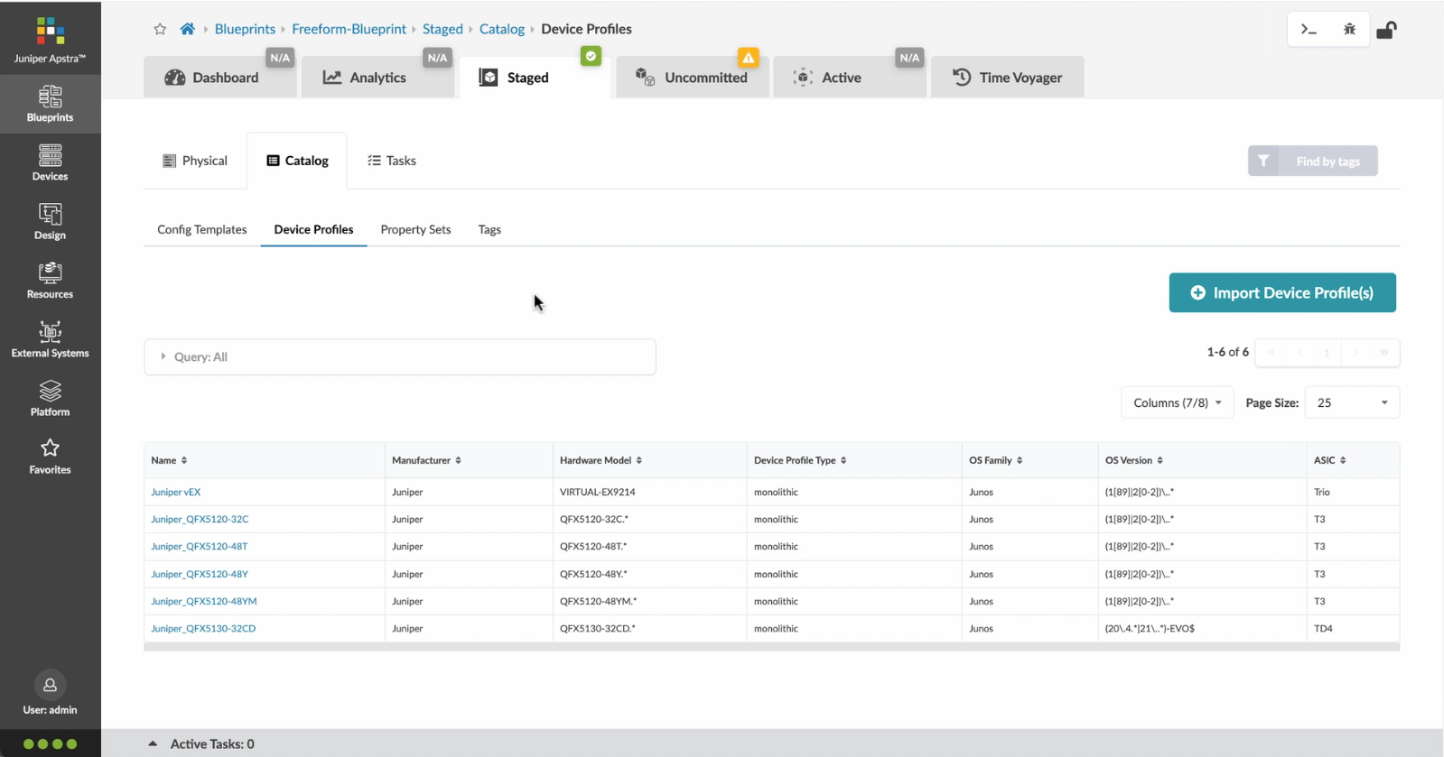Open the Juniper_QFX5120-32C profile
The width and height of the screenshot is (1444, 757).
(200, 519)
